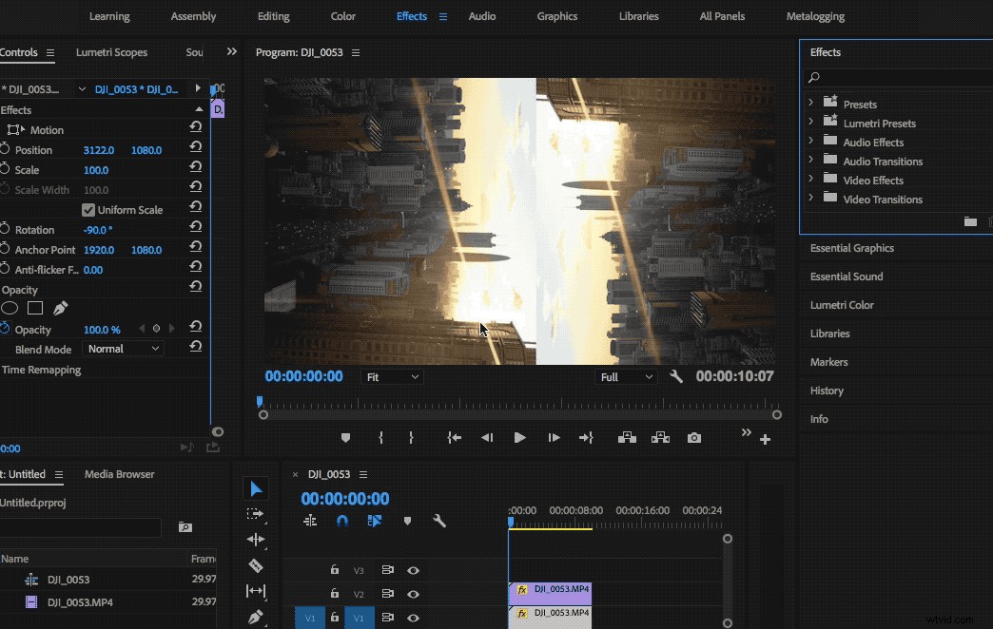Activate the Track Select Forward tool
This screenshot has height=629, width=993.
point(255,513)
